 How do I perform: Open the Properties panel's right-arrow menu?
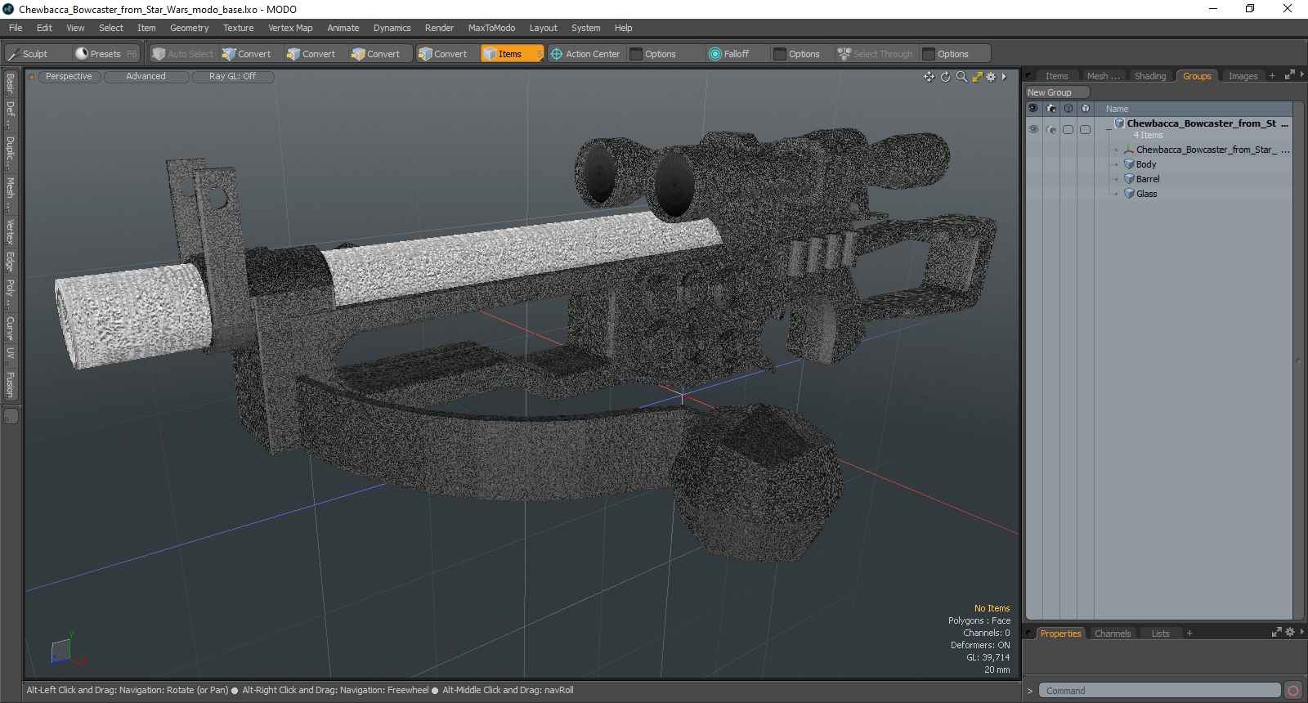(x=1301, y=633)
